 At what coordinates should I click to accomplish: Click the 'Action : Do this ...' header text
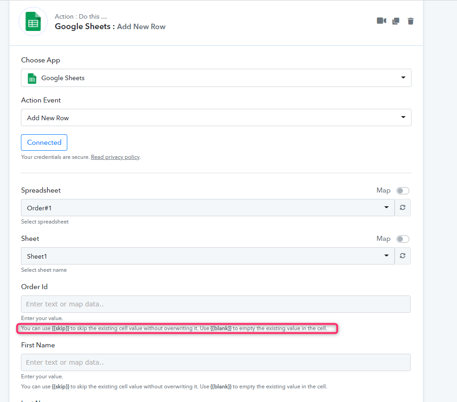(x=81, y=17)
